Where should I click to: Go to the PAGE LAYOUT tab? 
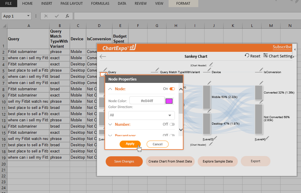pos(72,4)
